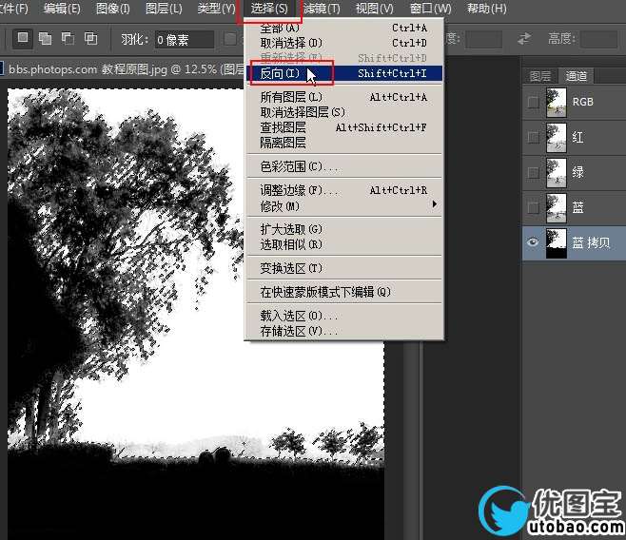Click the 红 channel thumbnail
The image size is (626, 540).
(x=557, y=137)
